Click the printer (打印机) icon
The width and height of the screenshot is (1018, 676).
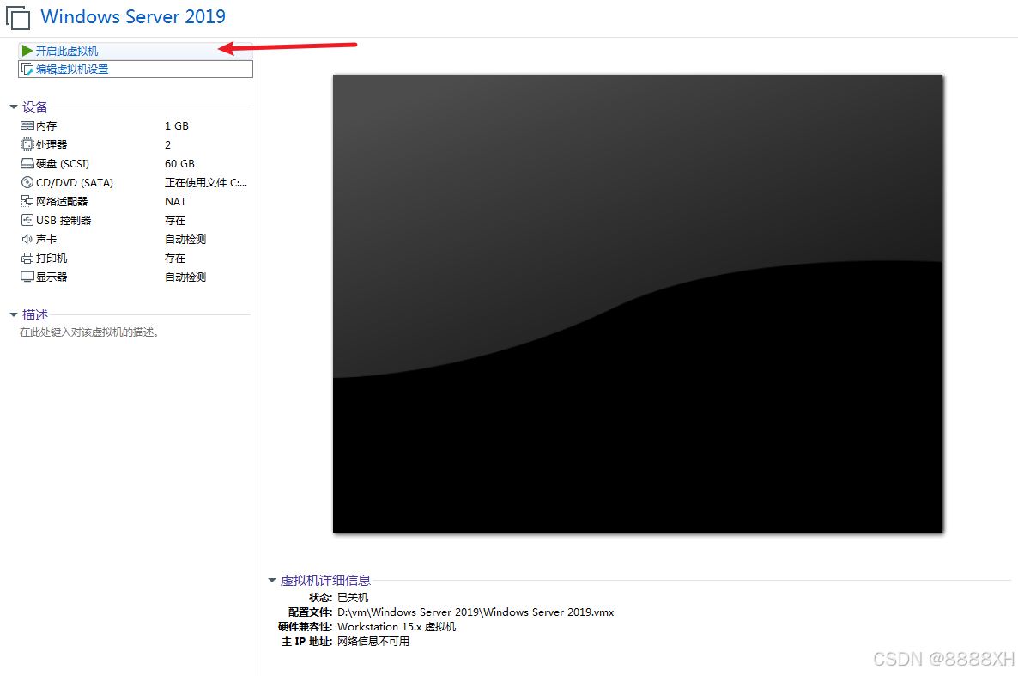coord(27,258)
